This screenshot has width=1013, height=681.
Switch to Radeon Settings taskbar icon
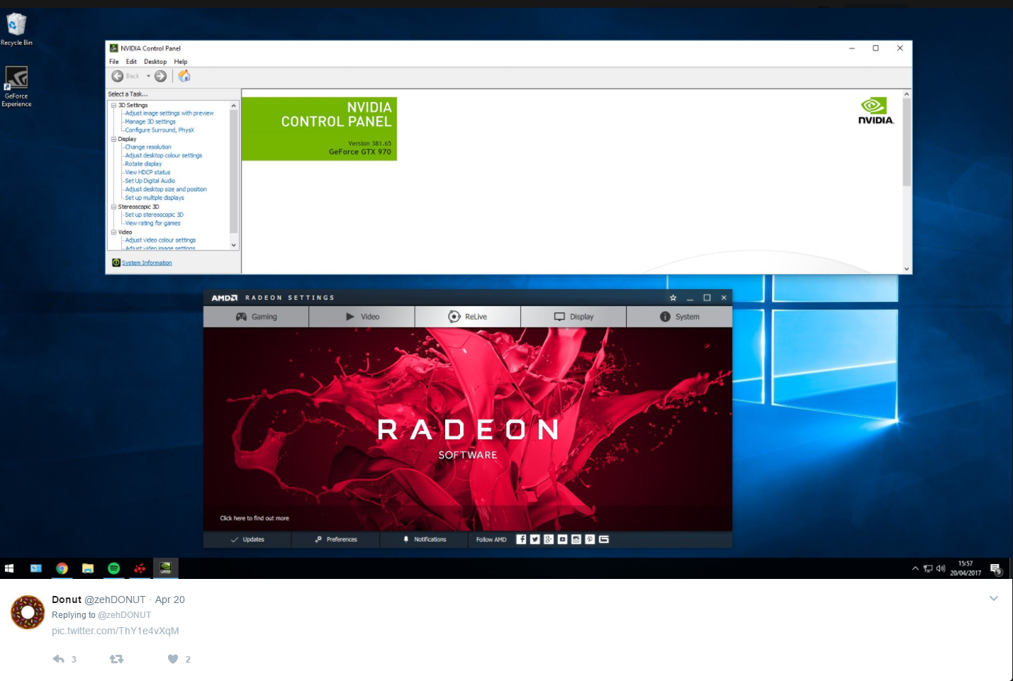140,568
